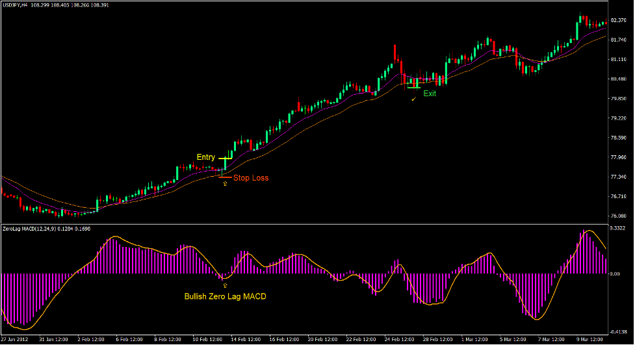Click the "Stop Loss" text label
Viewport: 635px width, 345px height.
250,177
